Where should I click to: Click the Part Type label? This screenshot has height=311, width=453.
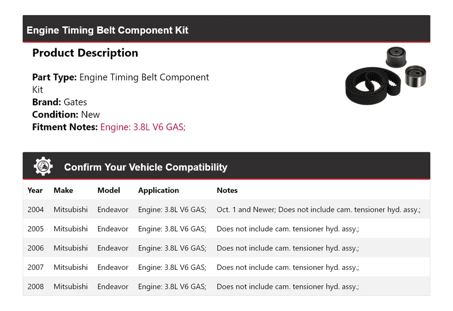[x=54, y=77]
